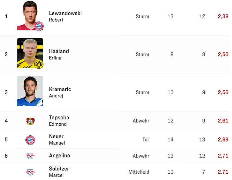The image size is (232, 180).
Task: Select the Bayern Munich logo beside Neuer
Action: (x=30, y=140)
